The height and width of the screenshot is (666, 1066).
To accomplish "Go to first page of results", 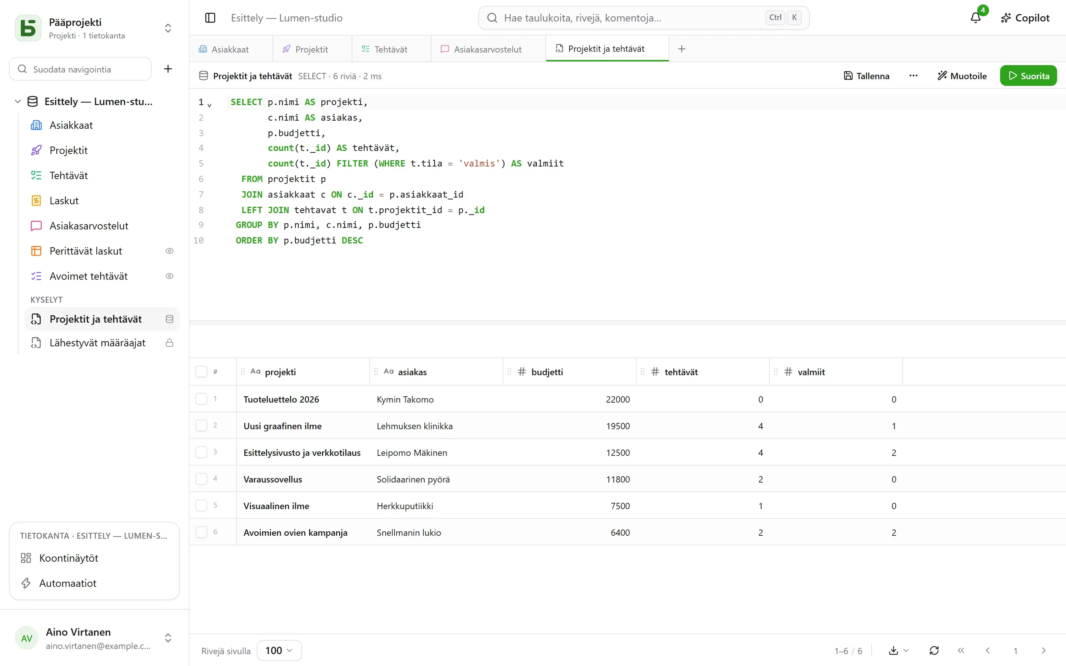I will coord(961,650).
